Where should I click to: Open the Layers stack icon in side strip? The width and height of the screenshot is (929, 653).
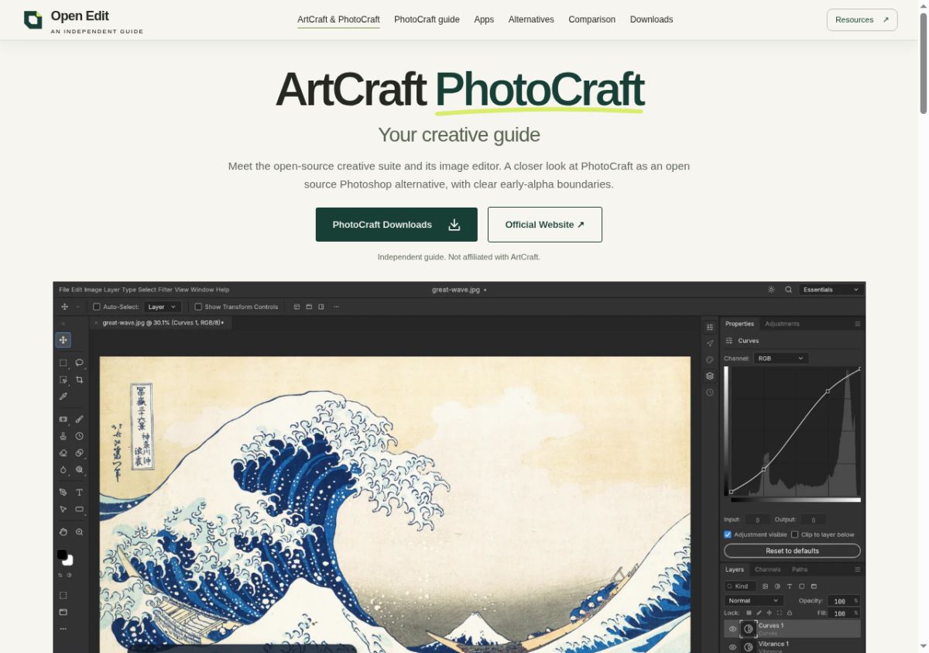710,376
